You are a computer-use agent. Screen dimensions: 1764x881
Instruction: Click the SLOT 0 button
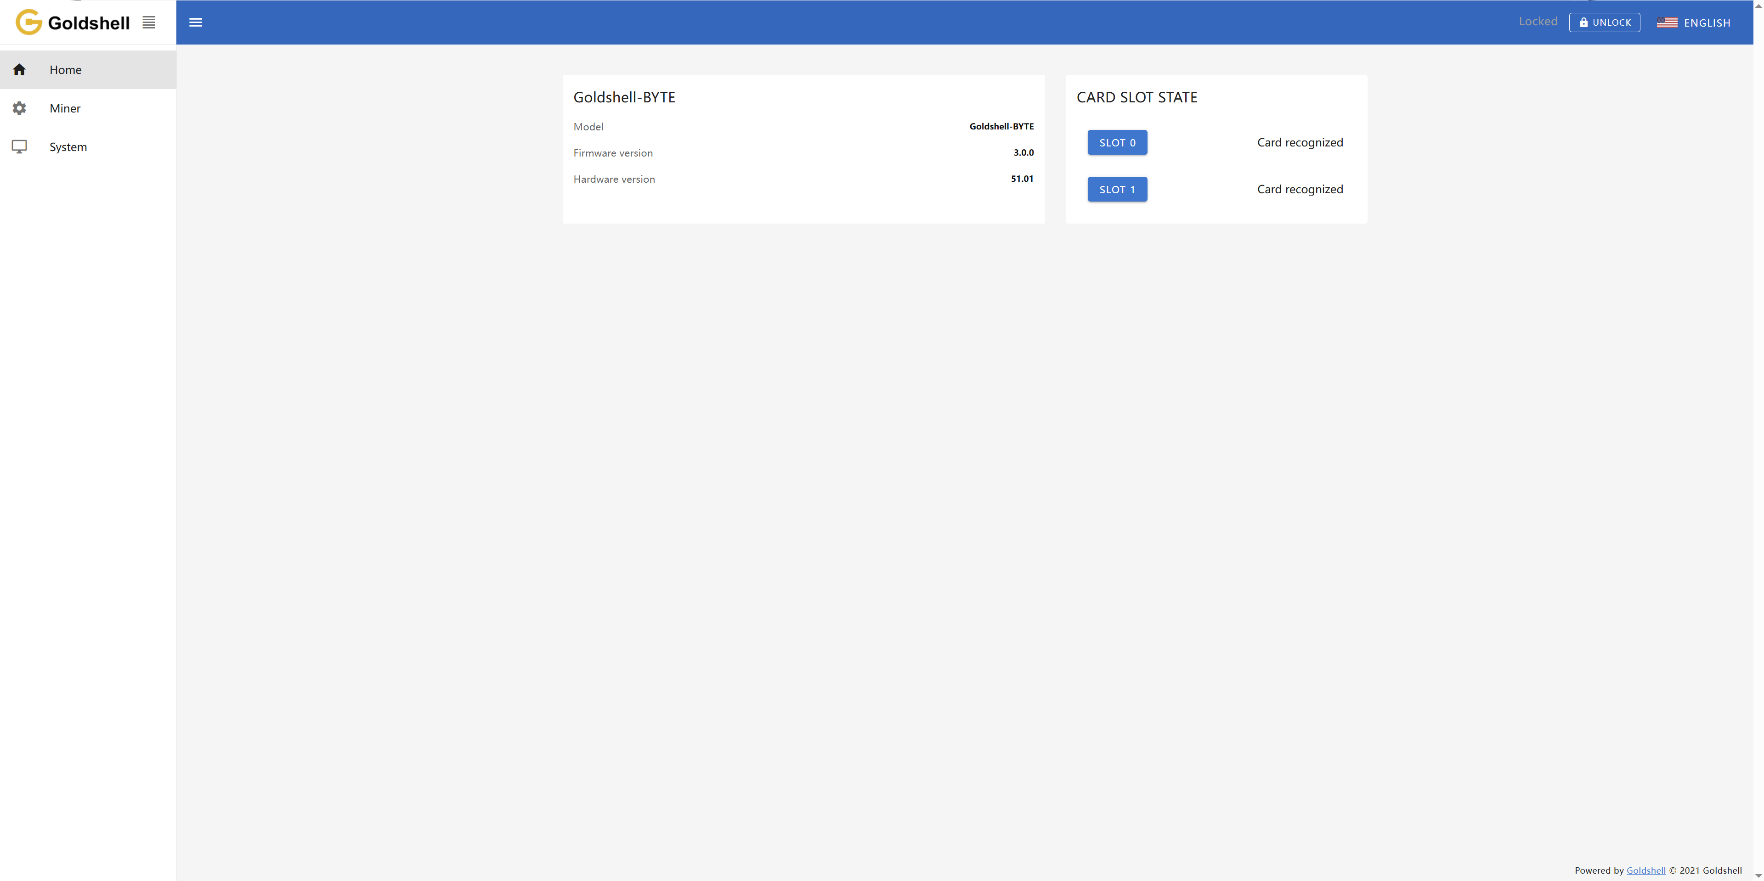pos(1117,142)
